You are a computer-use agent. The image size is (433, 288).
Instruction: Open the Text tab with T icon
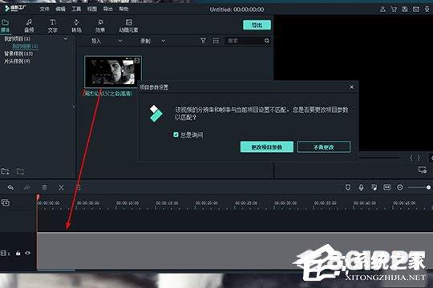53,26
